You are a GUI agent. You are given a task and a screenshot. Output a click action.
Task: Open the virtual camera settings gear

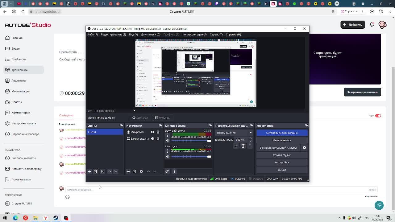point(304,148)
